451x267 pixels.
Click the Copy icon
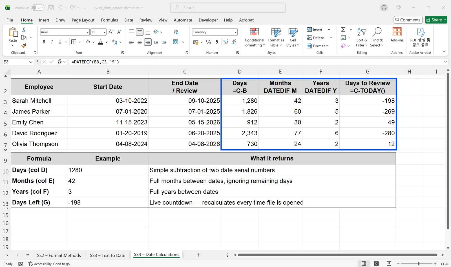point(24,37)
